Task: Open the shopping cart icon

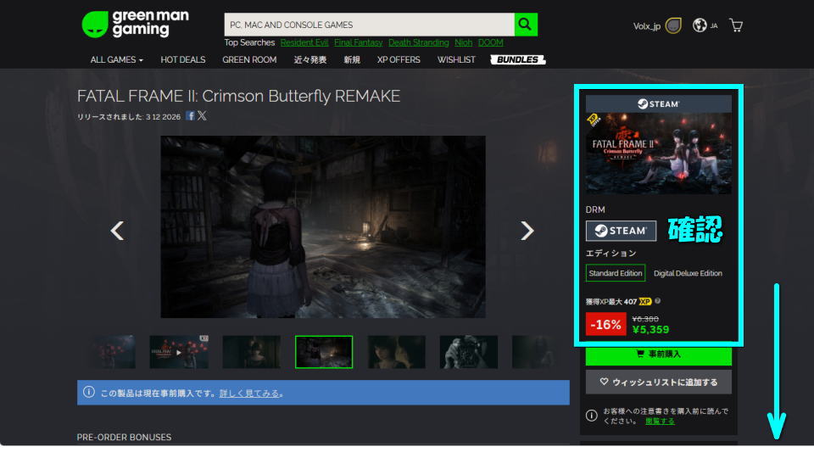Action: (x=736, y=25)
